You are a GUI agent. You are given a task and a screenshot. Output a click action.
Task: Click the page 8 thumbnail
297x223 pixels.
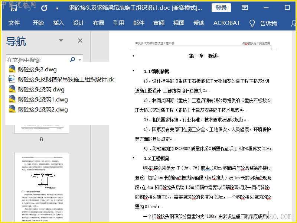pyautogui.click(x=42, y=129)
